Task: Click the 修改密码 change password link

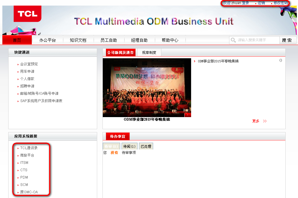Action: pyautogui.click(x=281, y=3)
